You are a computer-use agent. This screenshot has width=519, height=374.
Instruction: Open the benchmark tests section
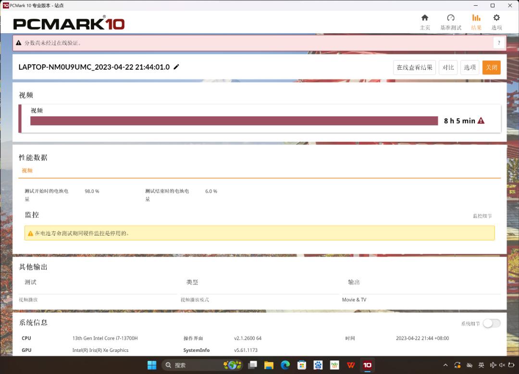(x=450, y=22)
